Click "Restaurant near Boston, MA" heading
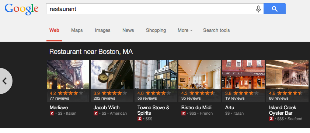The image size is (310, 133). 91,52
